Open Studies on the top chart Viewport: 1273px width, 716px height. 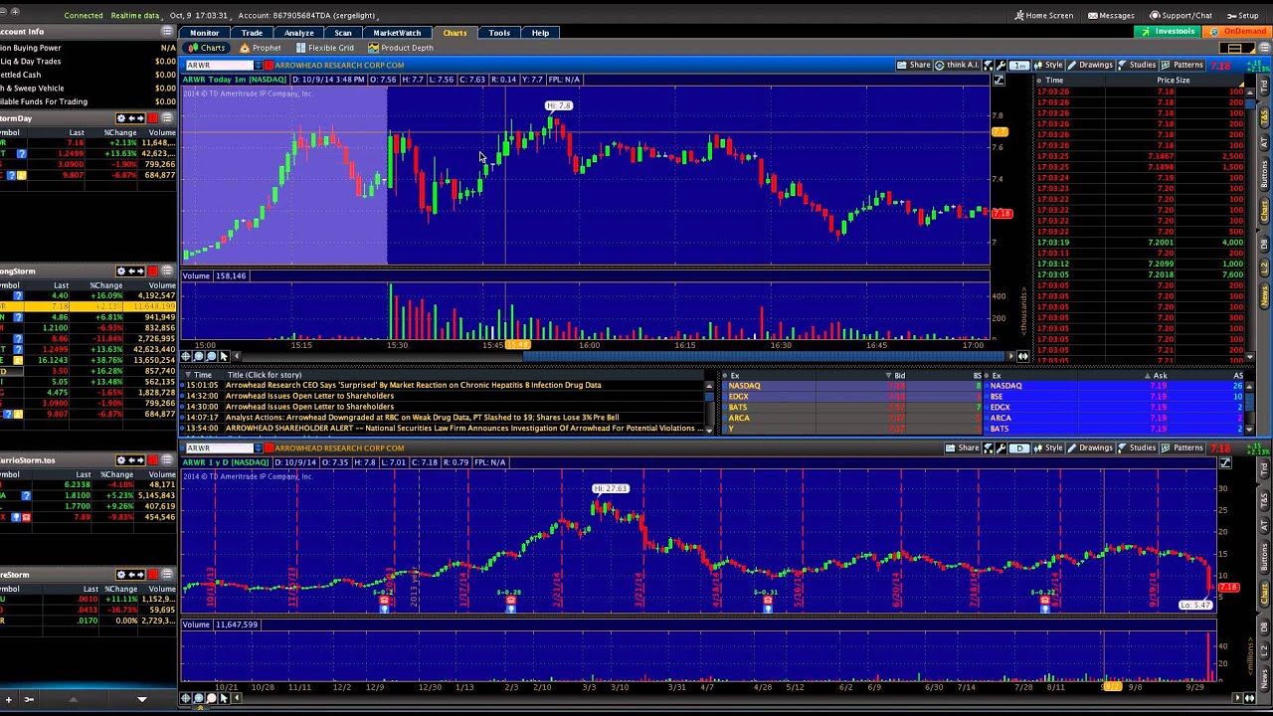(1136, 65)
